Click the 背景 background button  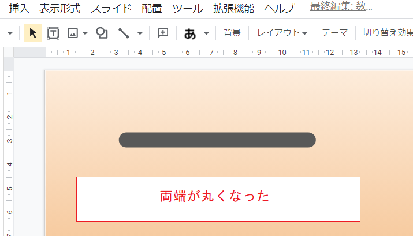click(232, 33)
